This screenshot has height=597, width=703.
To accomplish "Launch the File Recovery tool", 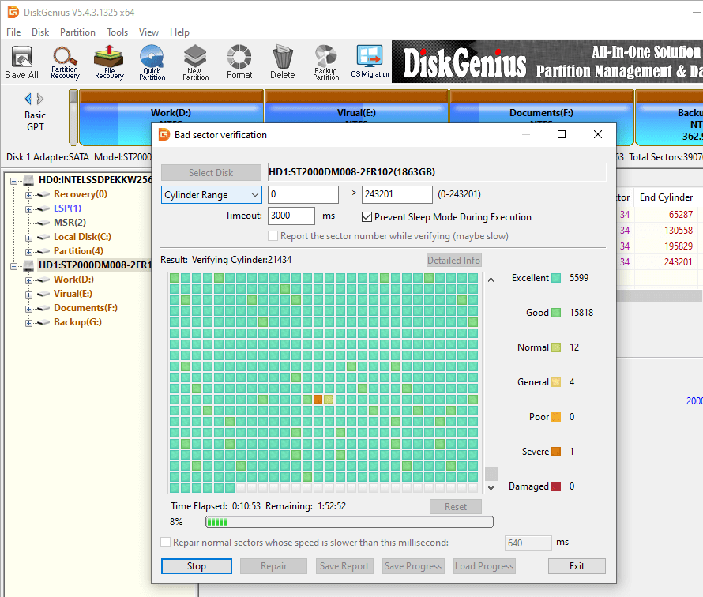I will 108,62.
